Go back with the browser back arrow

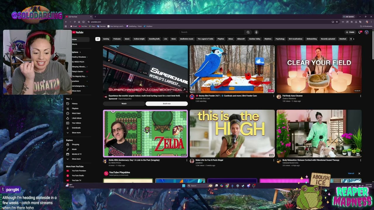point(66,22)
